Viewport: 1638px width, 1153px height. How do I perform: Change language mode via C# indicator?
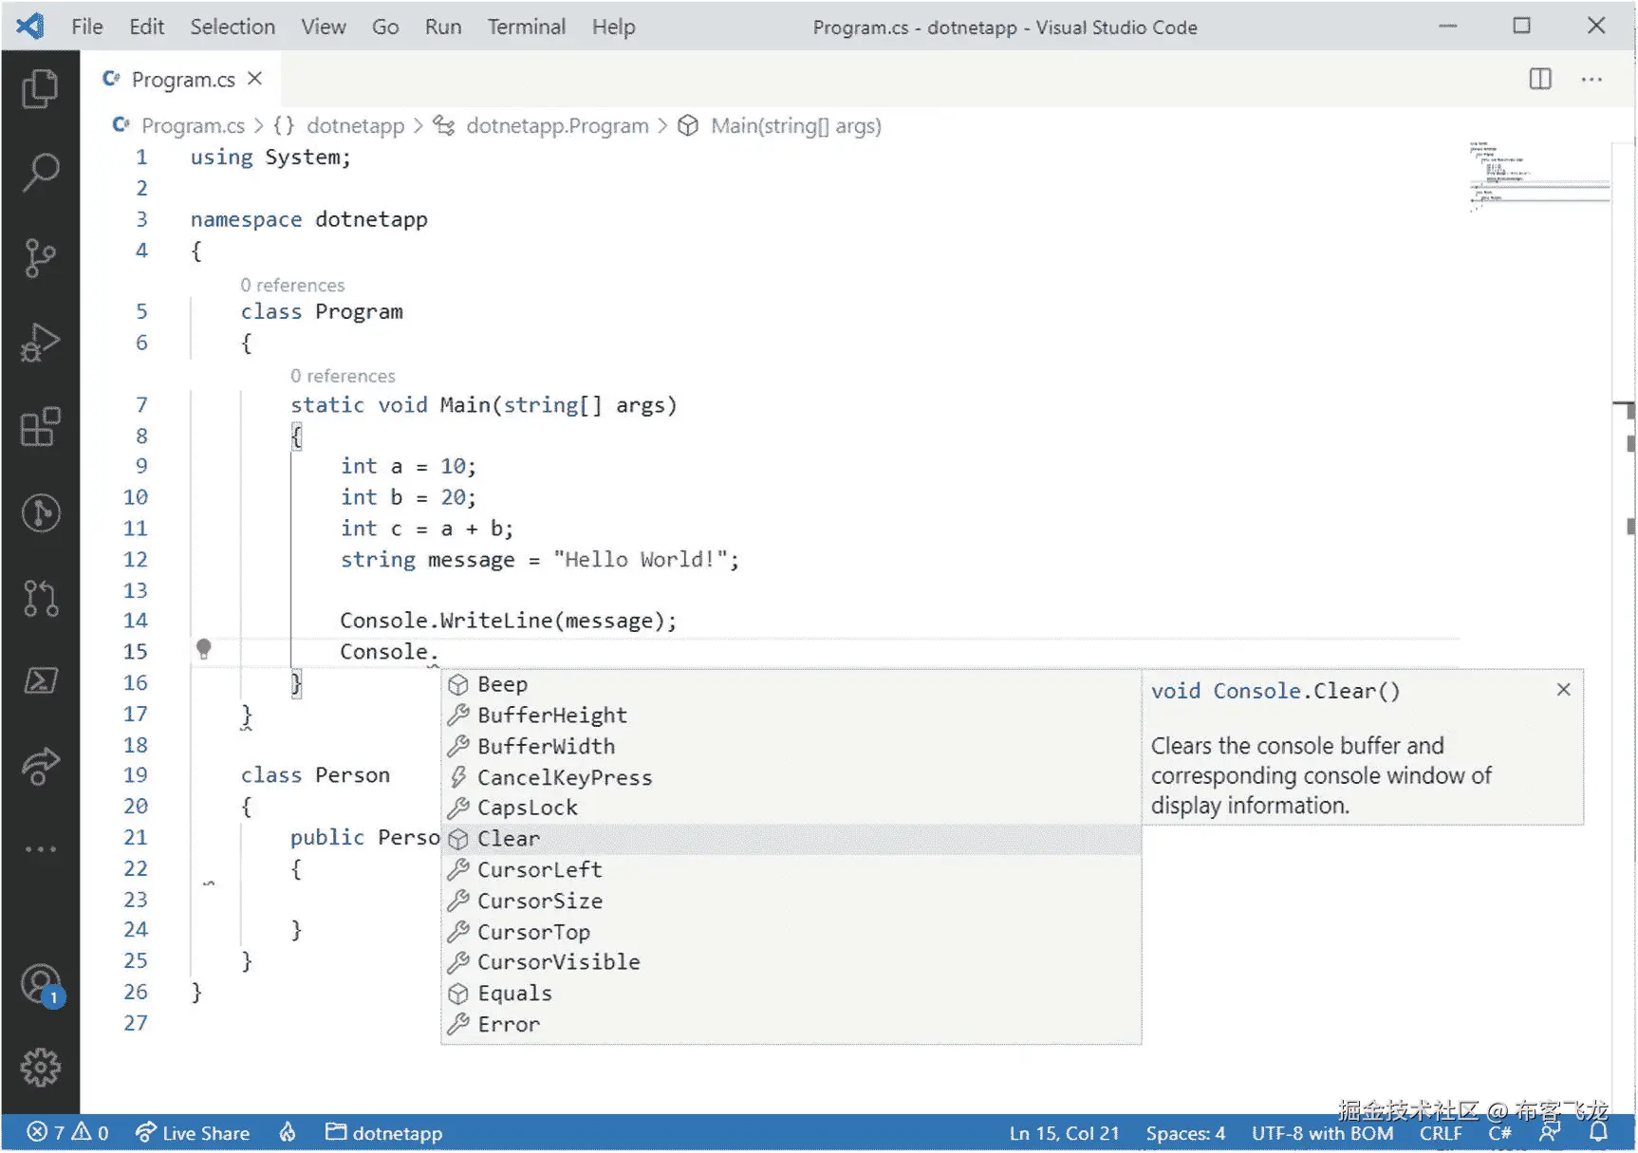click(x=1499, y=1133)
